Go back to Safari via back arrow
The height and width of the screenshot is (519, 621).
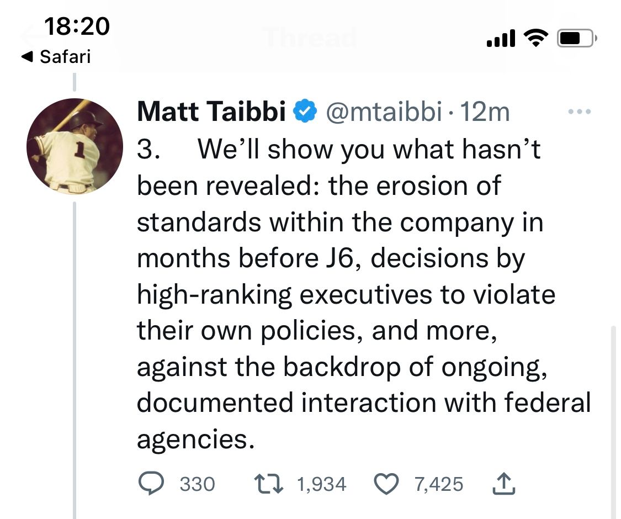click(x=56, y=57)
